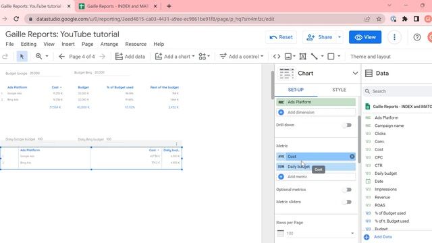Expand the Chart type chevron
Image resolution: width=432 pixels, height=243 pixels.
pyautogui.click(x=355, y=74)
